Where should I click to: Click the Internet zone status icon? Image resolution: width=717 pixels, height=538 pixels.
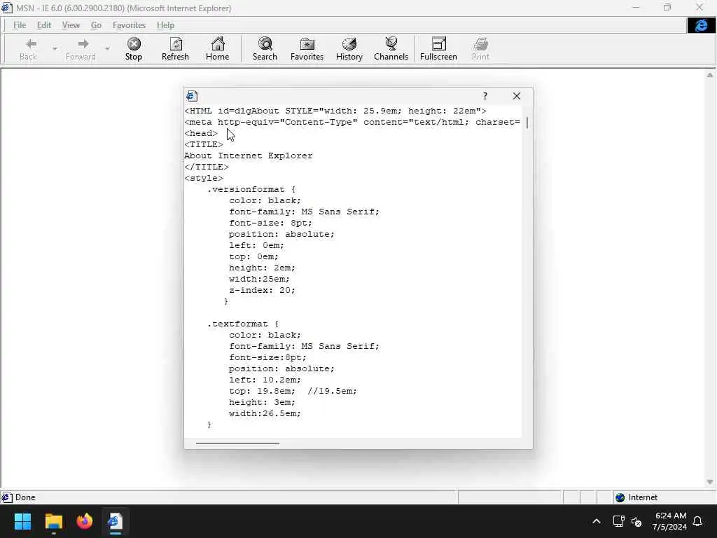[x=620, y=498]
